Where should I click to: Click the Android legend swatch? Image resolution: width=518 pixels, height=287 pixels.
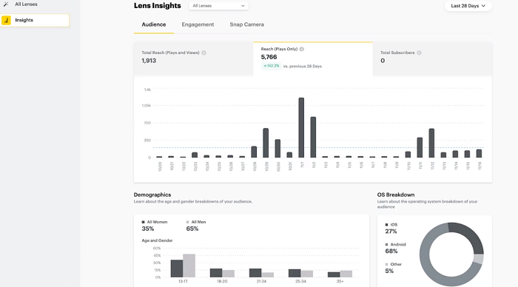point(386,244)
